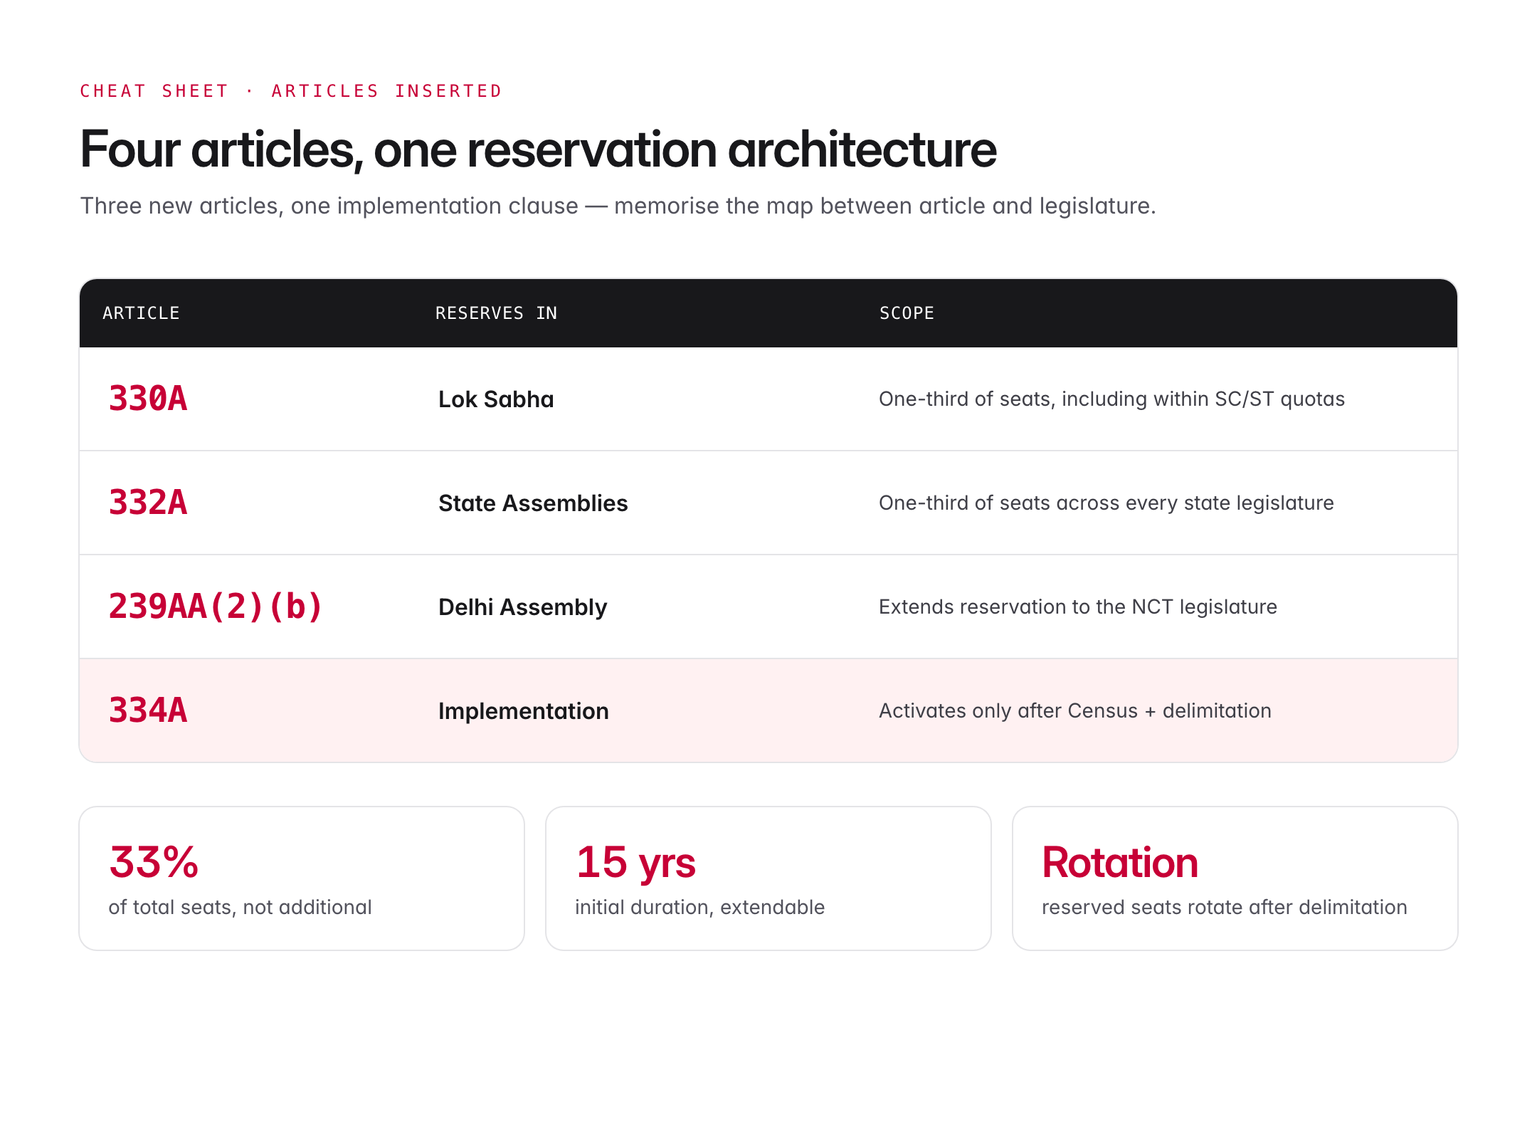Open the 15 yrs stat card
The height and width of the screenshot is (1139, 1537).
click(768, 878)
